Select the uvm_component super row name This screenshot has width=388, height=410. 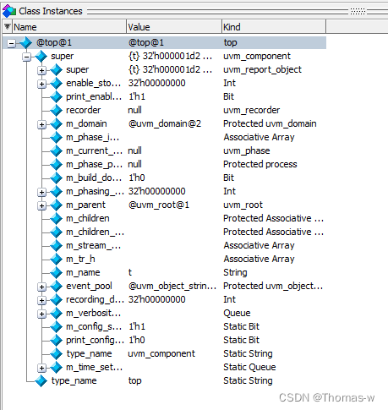(62, 56)
